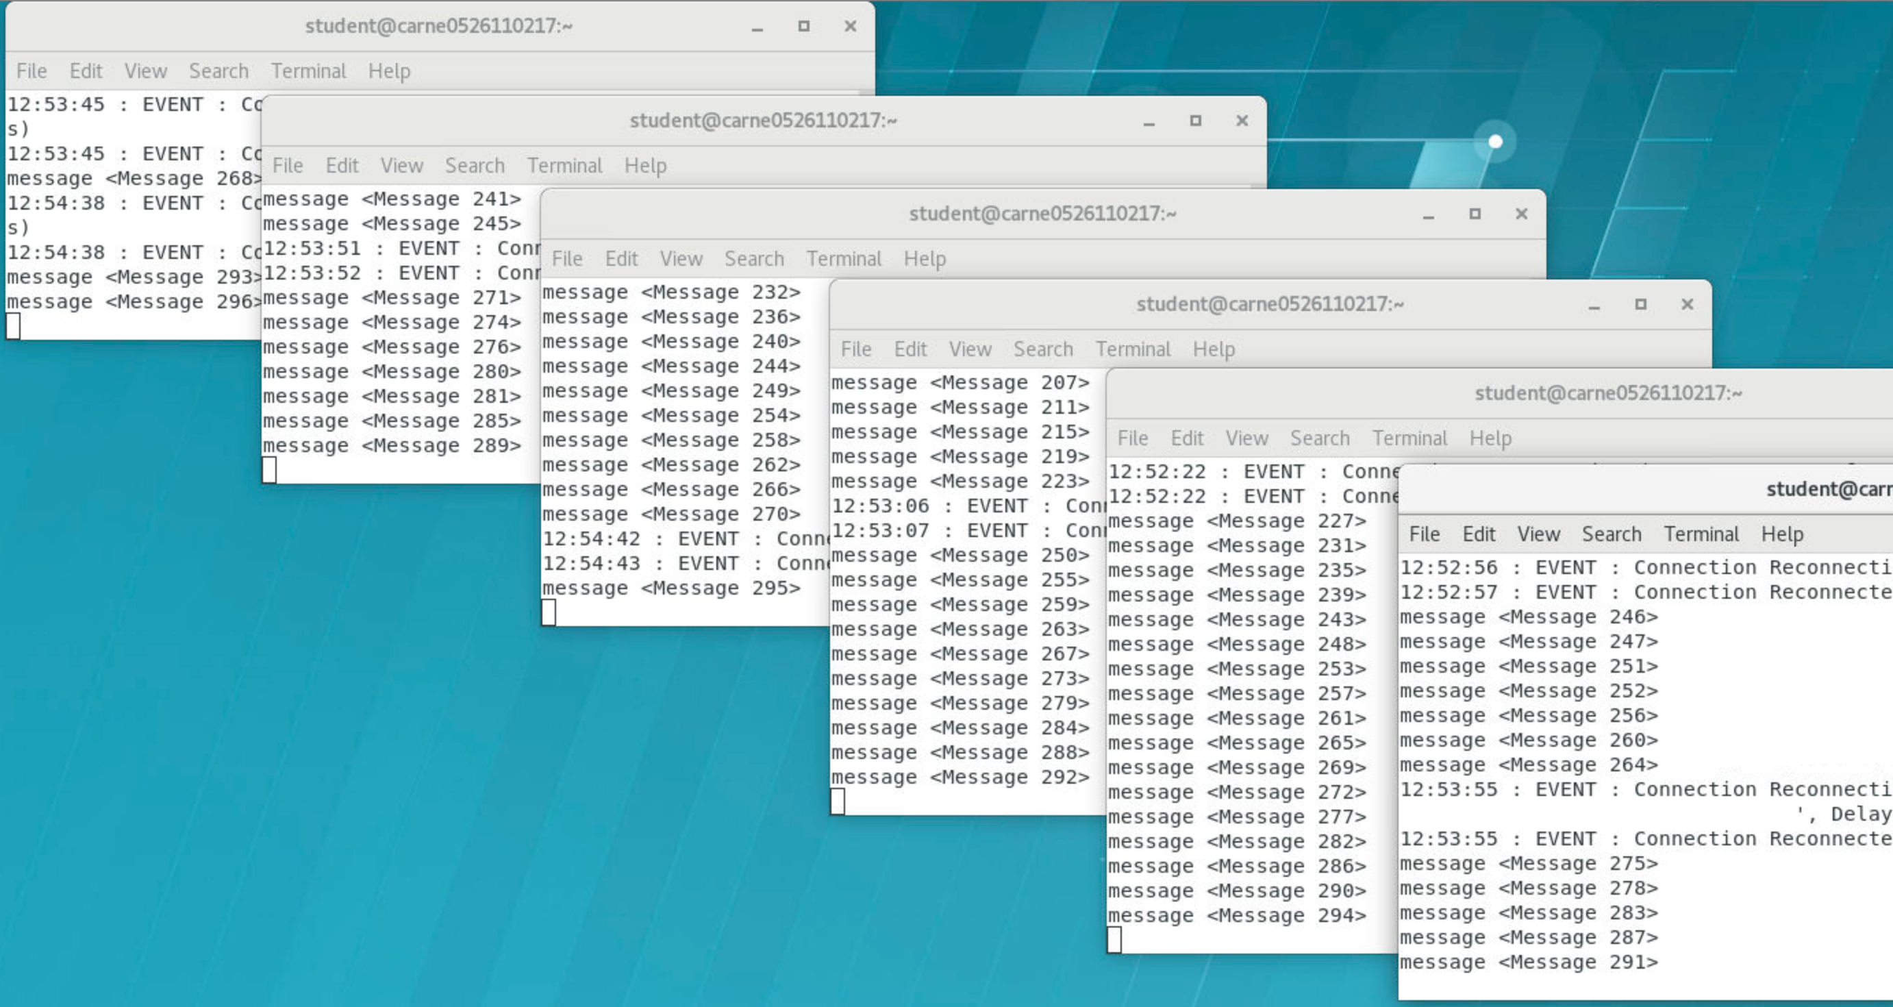Open Terminal menu in terminal ending with Message 291
Viewport: 1893px width, 1007px height.
point(1702,534)
